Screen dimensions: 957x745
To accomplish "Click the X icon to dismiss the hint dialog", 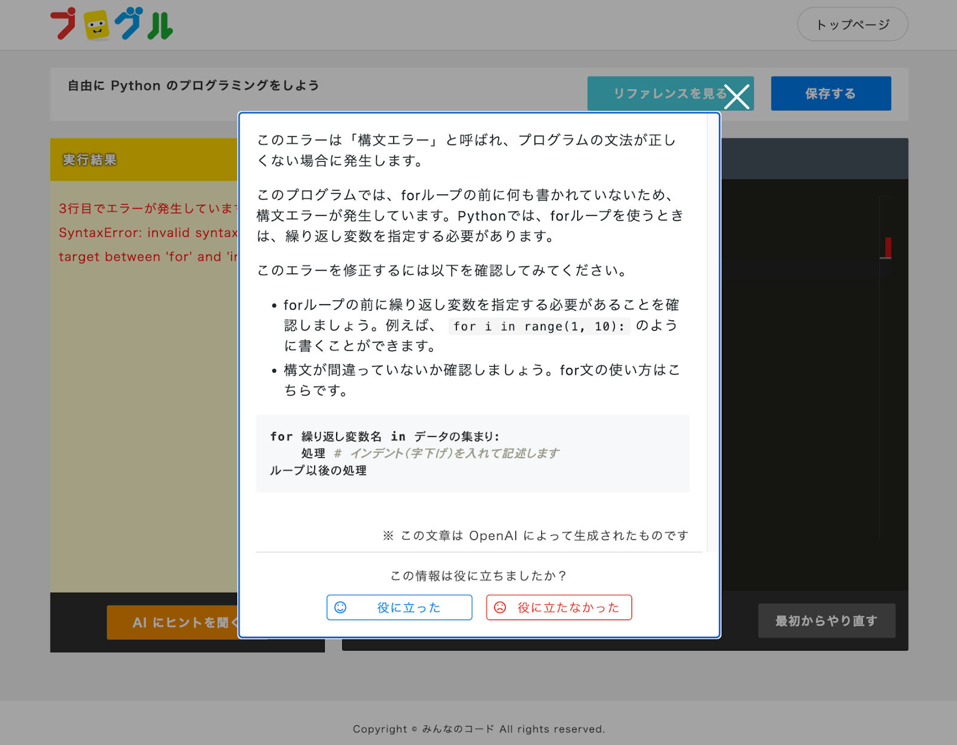I will coord(737,96).
